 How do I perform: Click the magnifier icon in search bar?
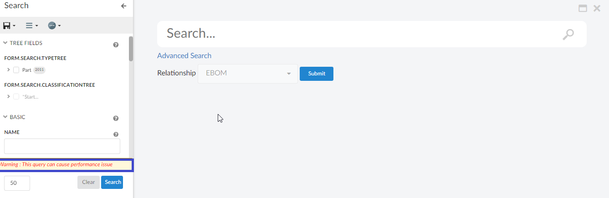pyautogui.click(x=568, y=35)
